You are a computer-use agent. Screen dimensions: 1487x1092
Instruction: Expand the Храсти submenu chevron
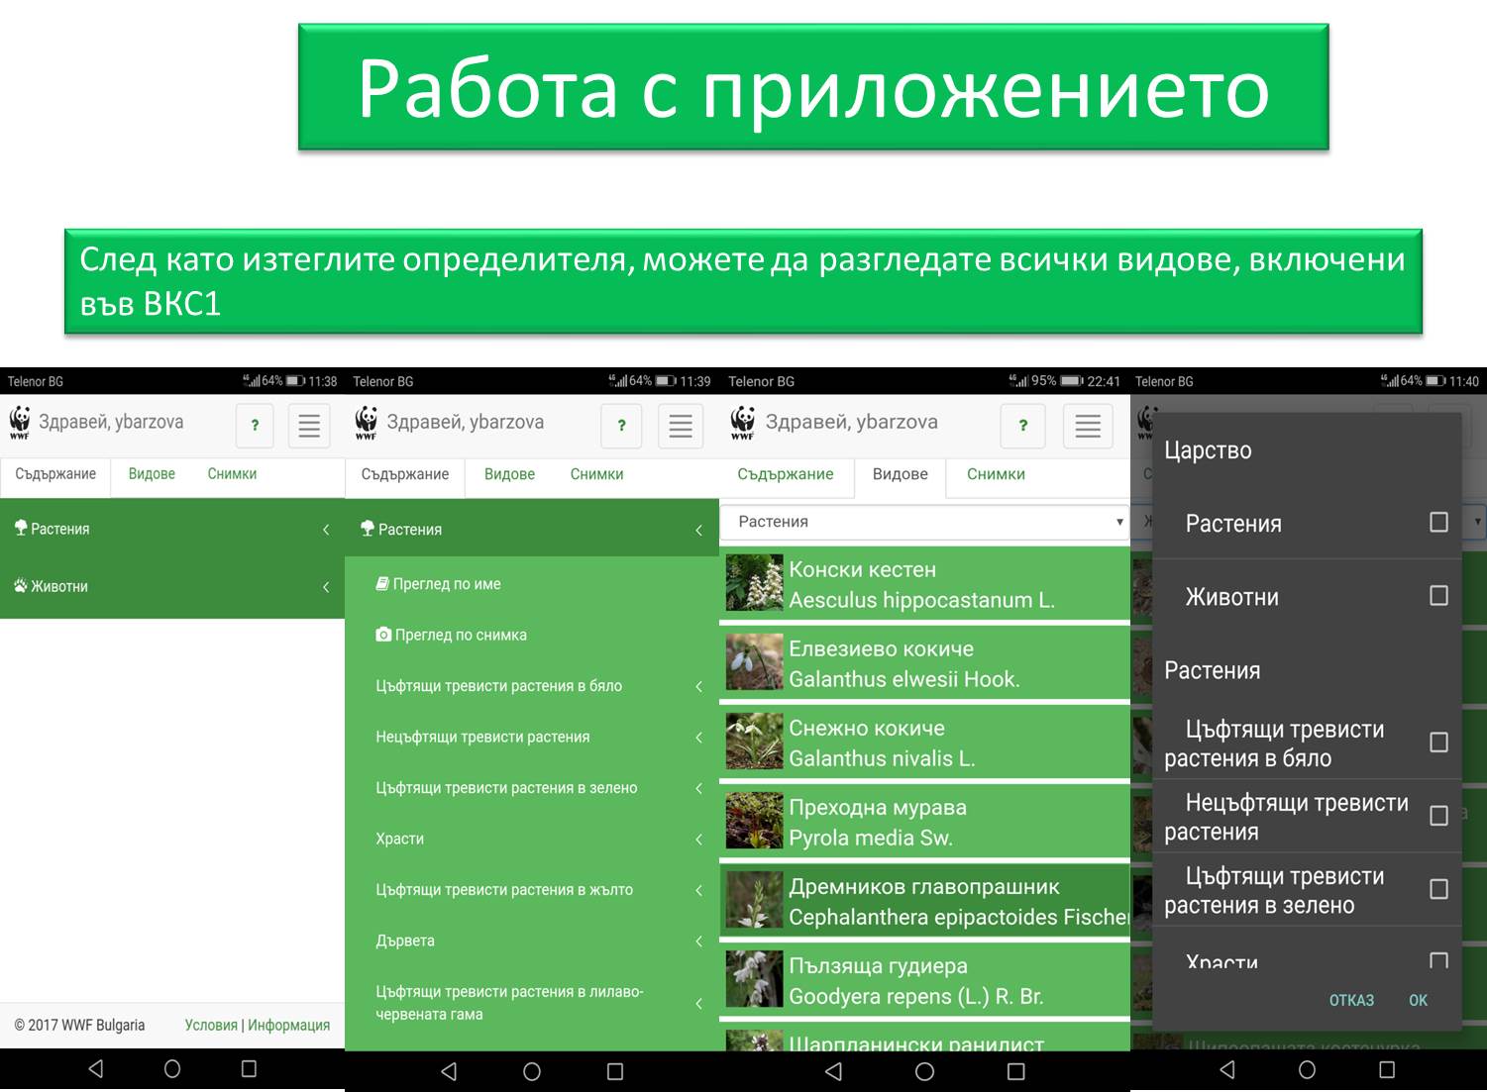click(x=698, y=840)
